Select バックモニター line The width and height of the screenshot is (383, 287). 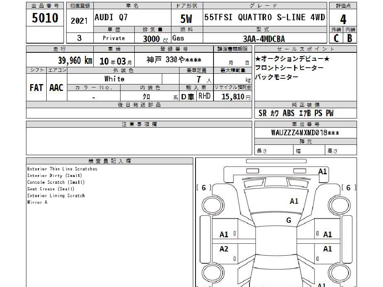(x=277, y=77)
